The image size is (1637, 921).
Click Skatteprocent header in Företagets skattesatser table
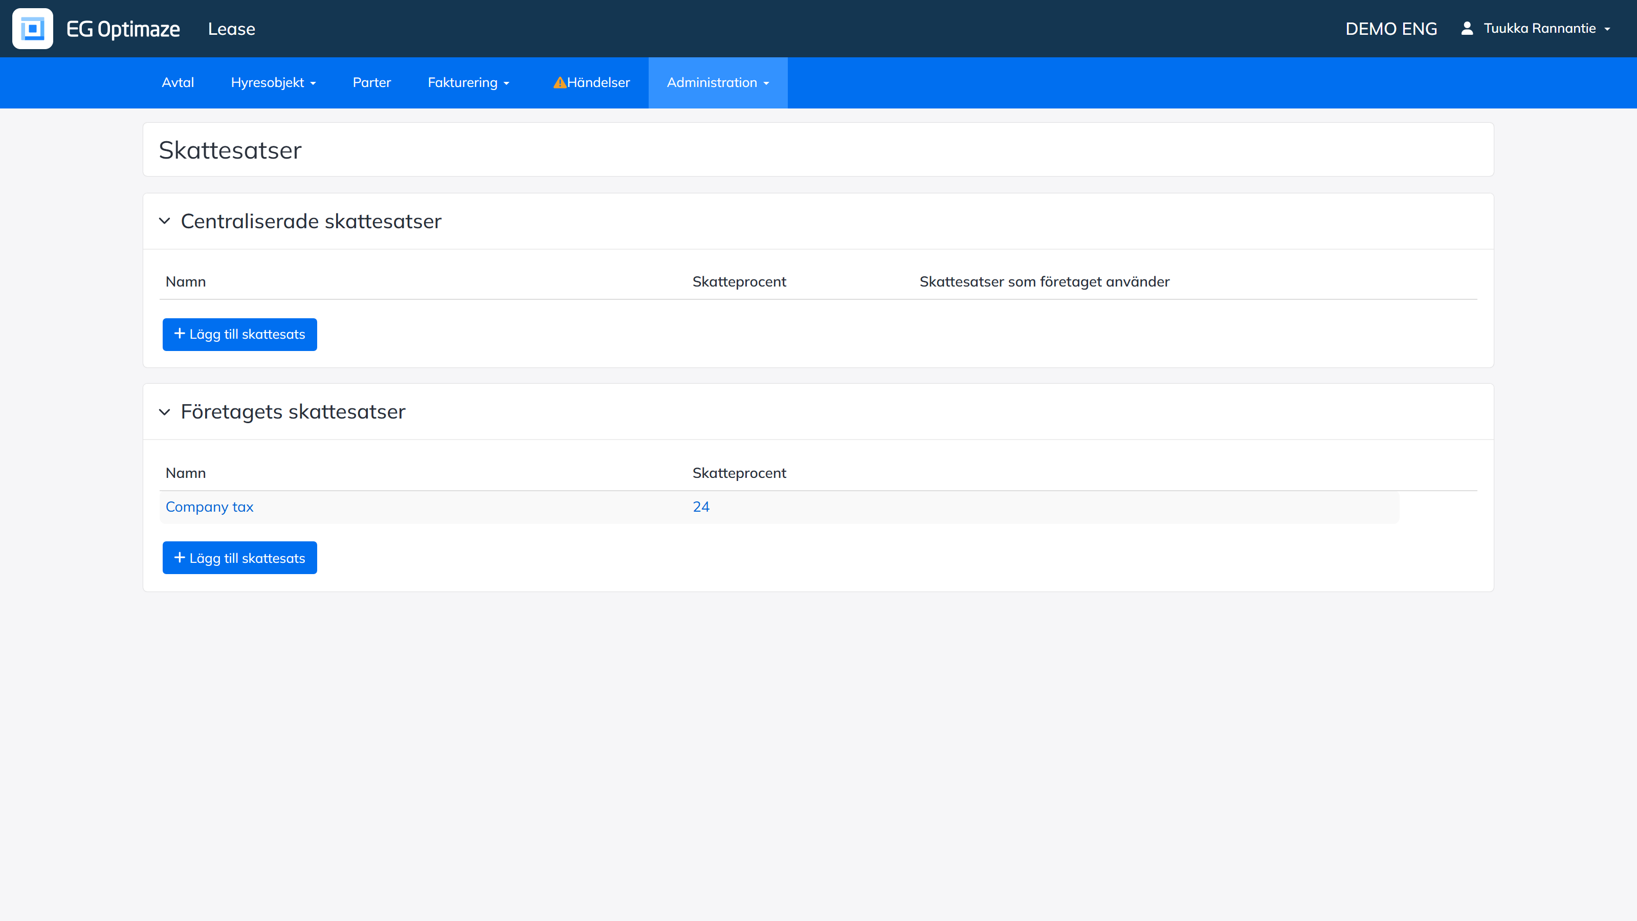(x=739, y=473)
